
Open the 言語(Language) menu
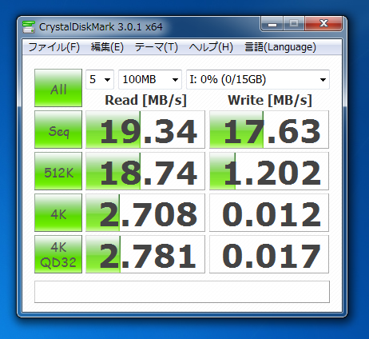280,47
